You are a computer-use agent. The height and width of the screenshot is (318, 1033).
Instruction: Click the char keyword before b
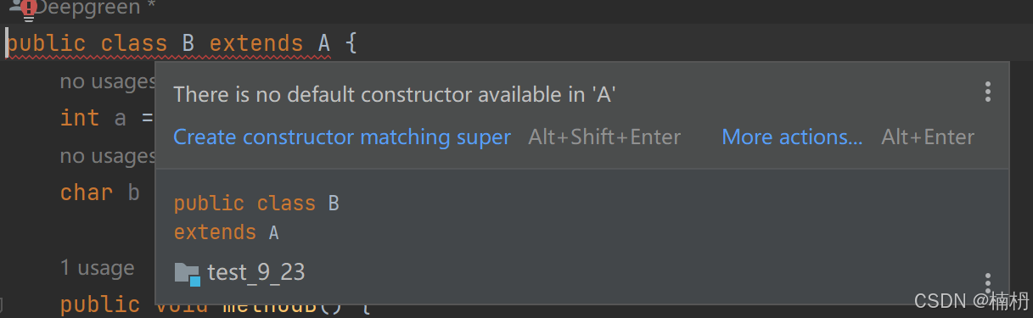pos(87,192)
